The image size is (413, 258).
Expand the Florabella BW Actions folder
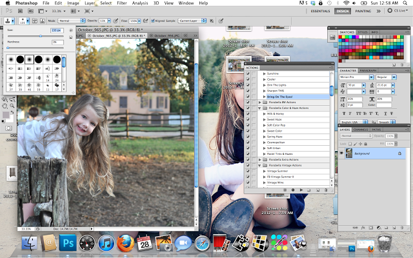pos(259,103)
